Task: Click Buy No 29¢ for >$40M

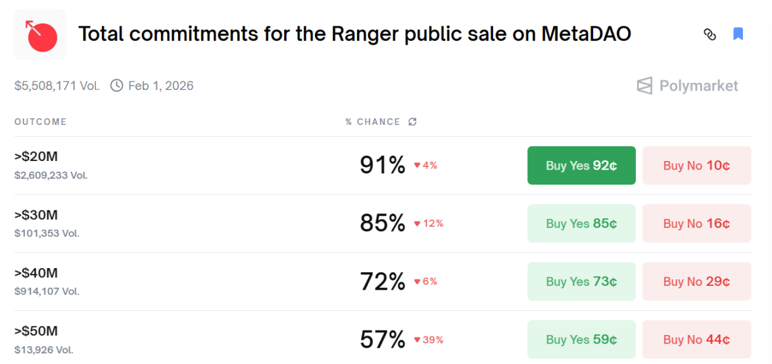Action: tap(696, 281)
